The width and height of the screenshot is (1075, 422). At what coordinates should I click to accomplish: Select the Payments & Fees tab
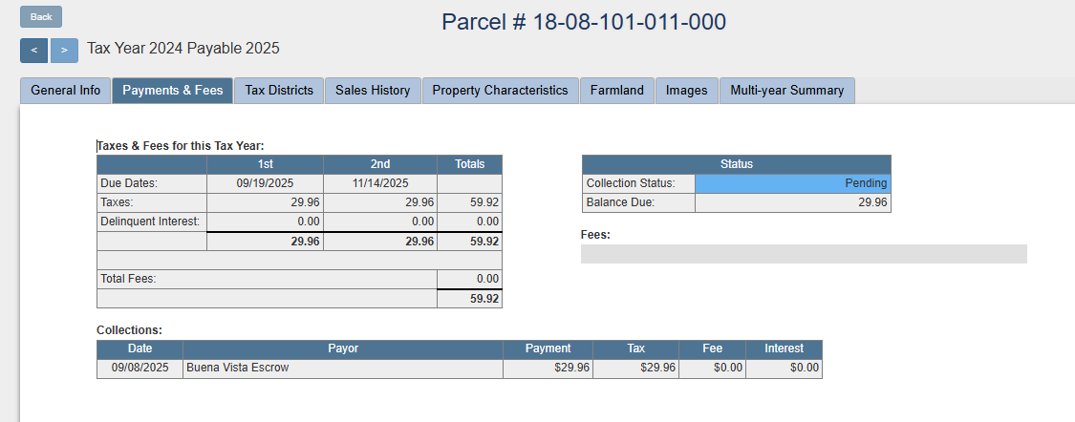(172, 91)
